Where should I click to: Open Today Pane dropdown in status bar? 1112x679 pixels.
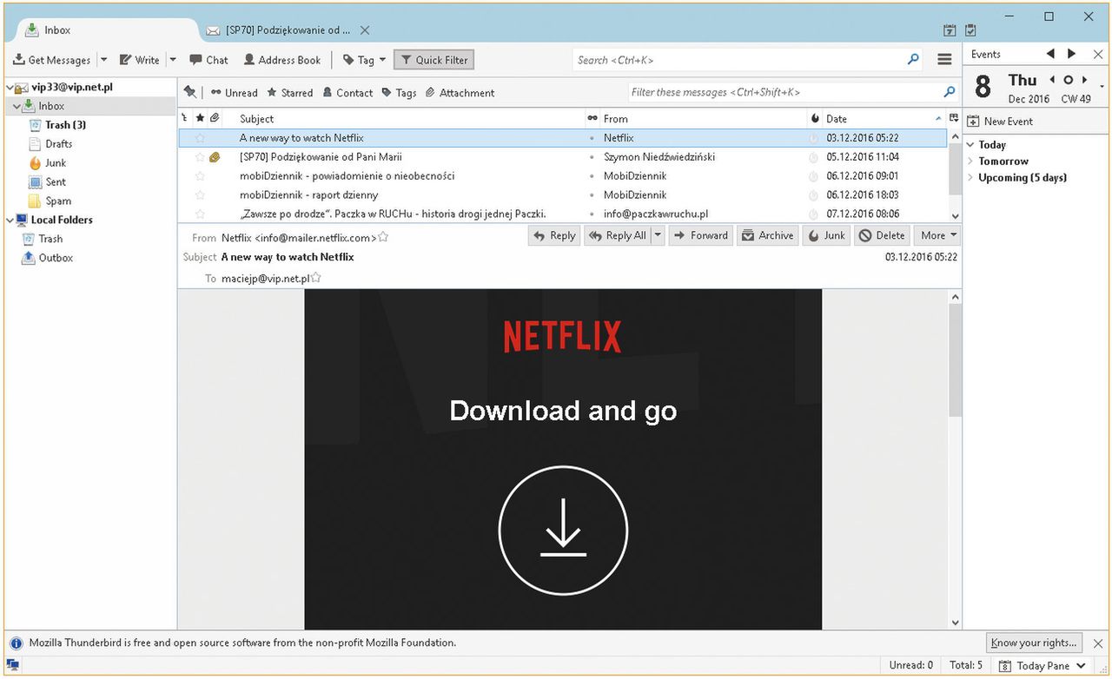tap(1043, 666)
